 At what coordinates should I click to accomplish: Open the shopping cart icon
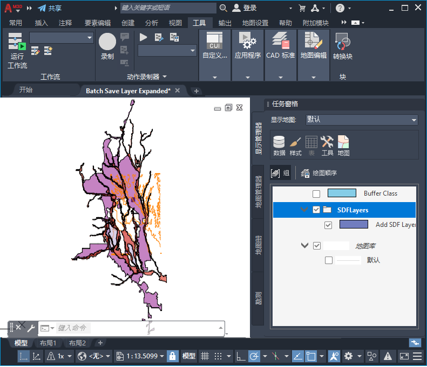point(302,8)
